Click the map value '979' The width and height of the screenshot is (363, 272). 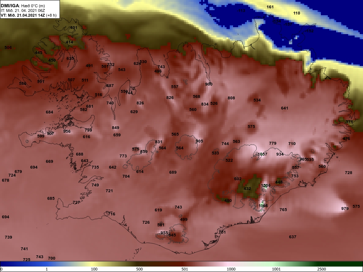pos(345,209)
